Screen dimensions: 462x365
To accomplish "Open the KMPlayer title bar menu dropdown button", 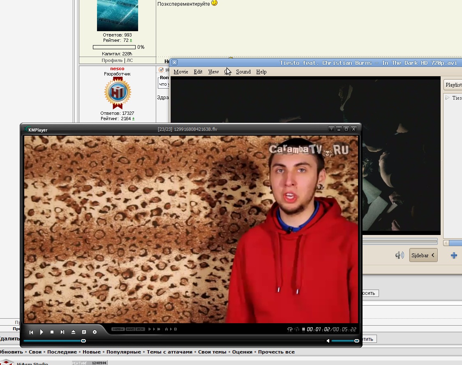I will pos(331,129).
